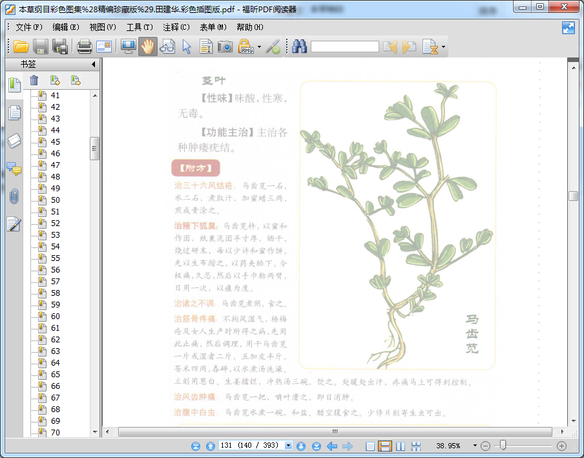Select the Hand tool in toolbar
Image resolution: width=584 pixels, height=458 pixels.
[x=148, y=47]
